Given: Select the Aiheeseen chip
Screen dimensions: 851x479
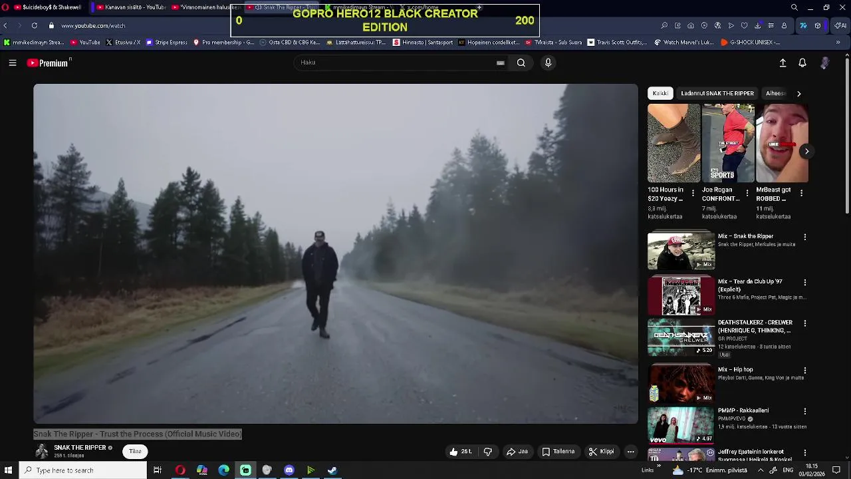Looking at the screenshot, I should click(x=776, y=93).
